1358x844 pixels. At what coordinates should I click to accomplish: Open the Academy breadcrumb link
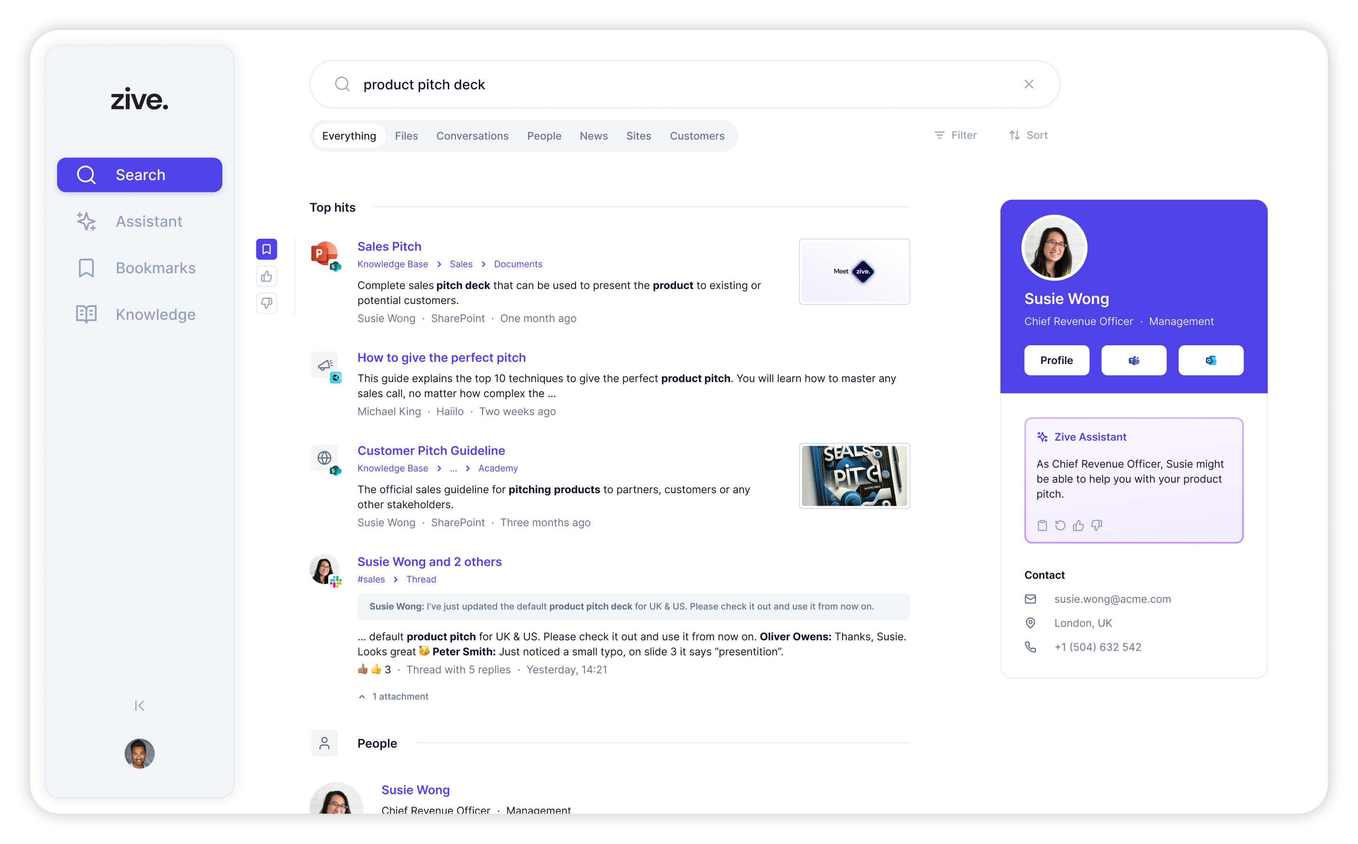[x=498, y=468]
